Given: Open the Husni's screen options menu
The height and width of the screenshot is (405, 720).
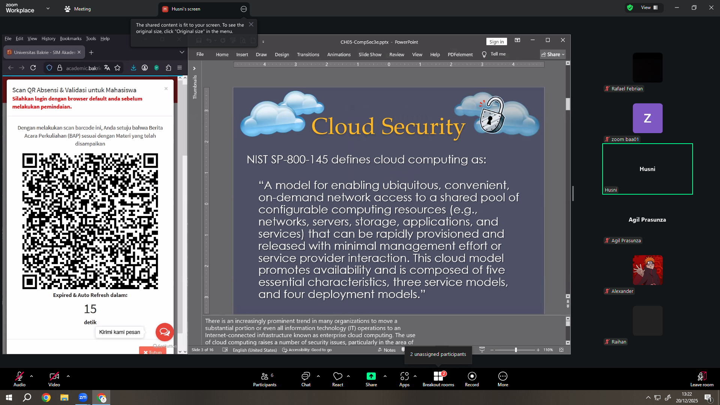Looking at the screenshot, I should (x=244, y=9).
